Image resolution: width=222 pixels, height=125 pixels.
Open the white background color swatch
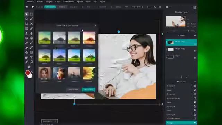pyautogui.click(x=30, y=76)
